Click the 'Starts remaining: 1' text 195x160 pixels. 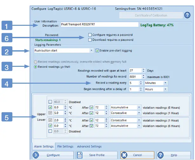click(48, 40)
